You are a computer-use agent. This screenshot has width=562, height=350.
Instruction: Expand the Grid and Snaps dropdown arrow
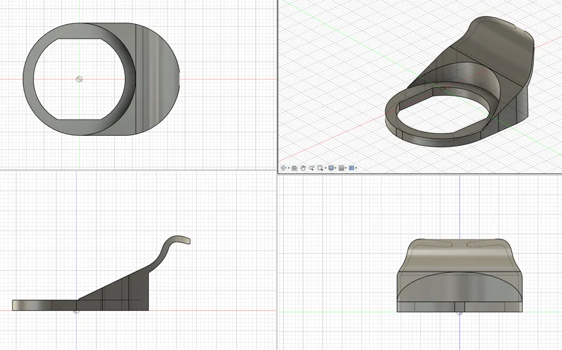coord(346,168)
